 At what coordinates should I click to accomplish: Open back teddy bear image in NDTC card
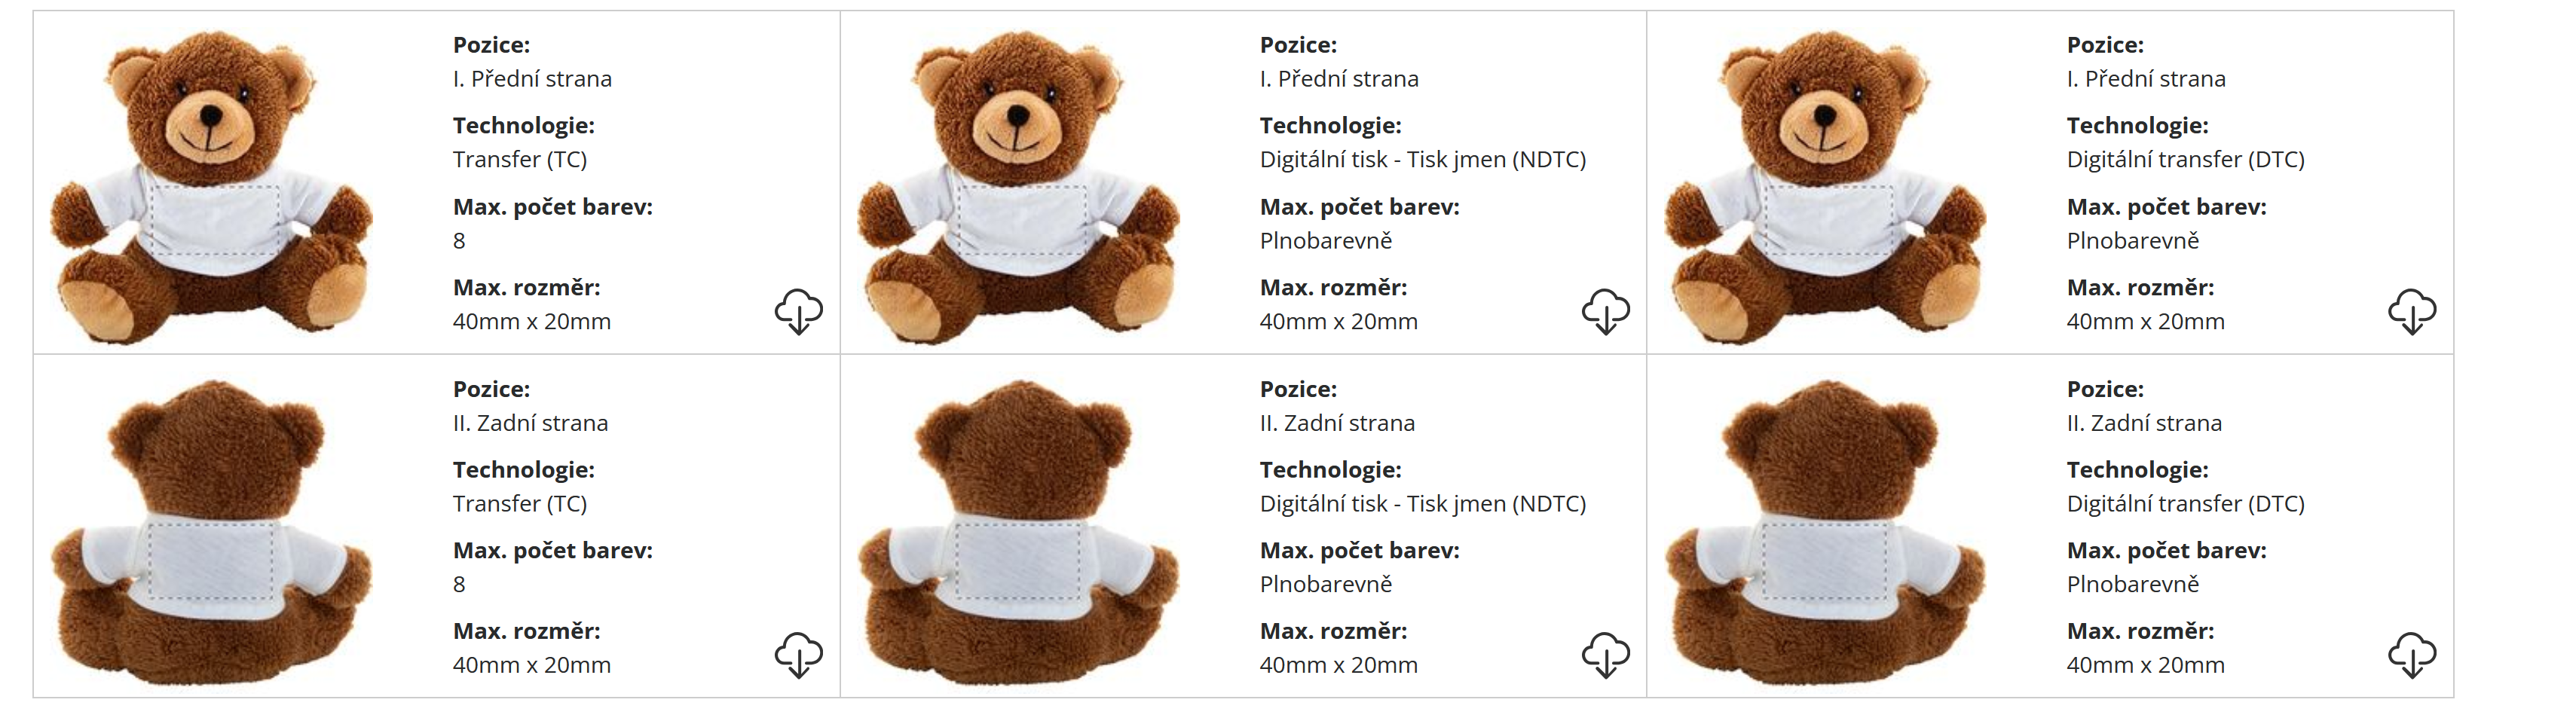point(1018,531)
